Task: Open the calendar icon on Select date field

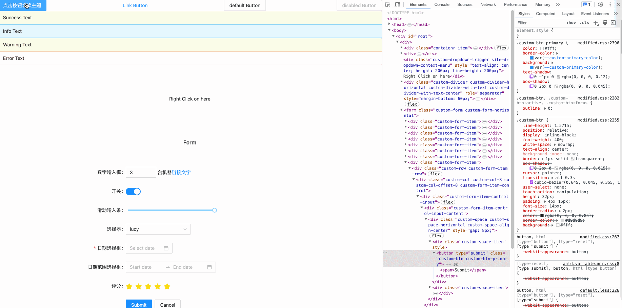Action: [166, 248]
